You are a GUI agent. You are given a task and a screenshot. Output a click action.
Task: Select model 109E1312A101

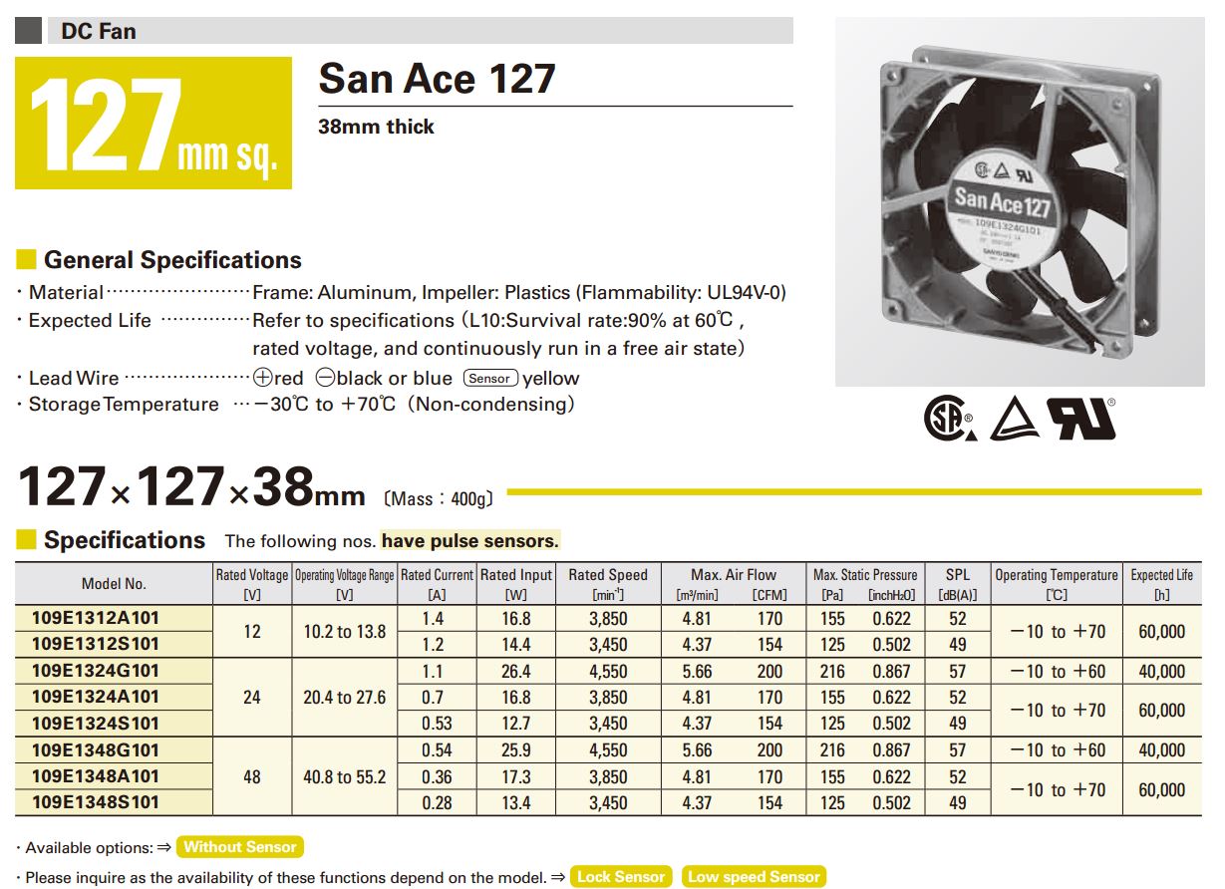pos(96,618)
